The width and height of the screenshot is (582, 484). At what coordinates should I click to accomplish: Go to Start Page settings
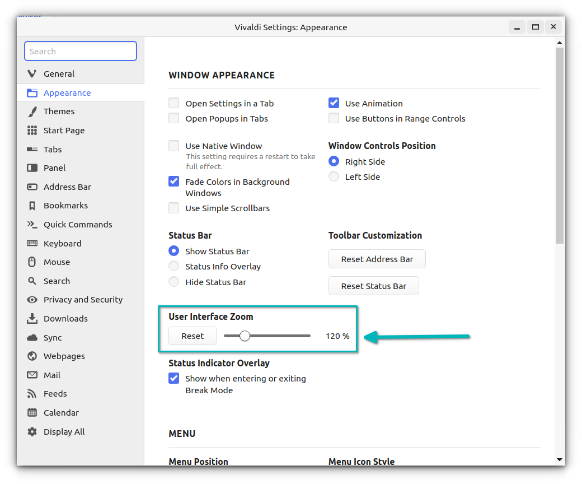click(x=81, y=131)
